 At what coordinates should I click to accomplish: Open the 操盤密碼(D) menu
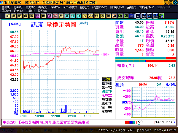coord(100,7)
